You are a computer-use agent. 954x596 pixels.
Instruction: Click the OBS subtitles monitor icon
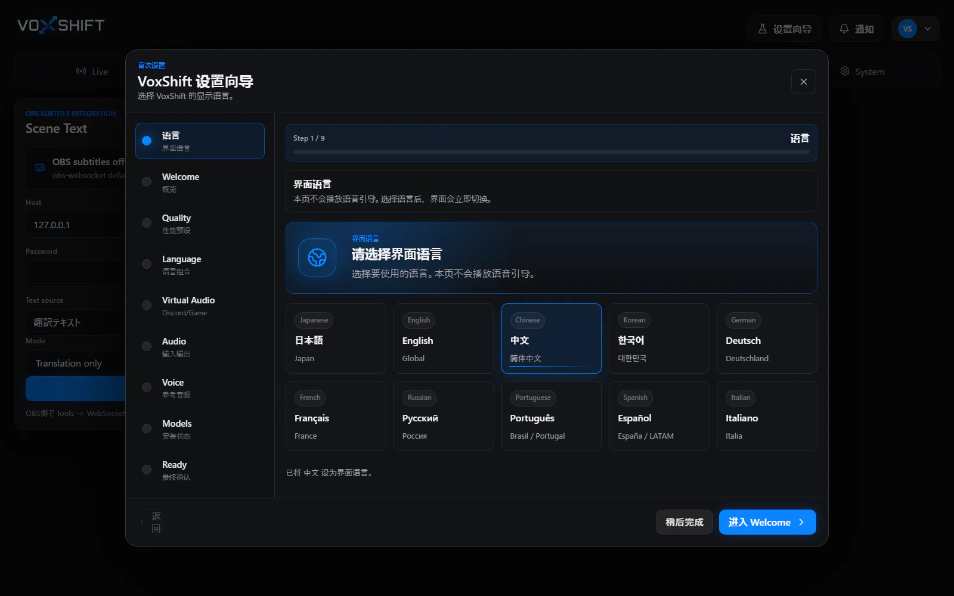pyautogui.click(x=40, y=168)
